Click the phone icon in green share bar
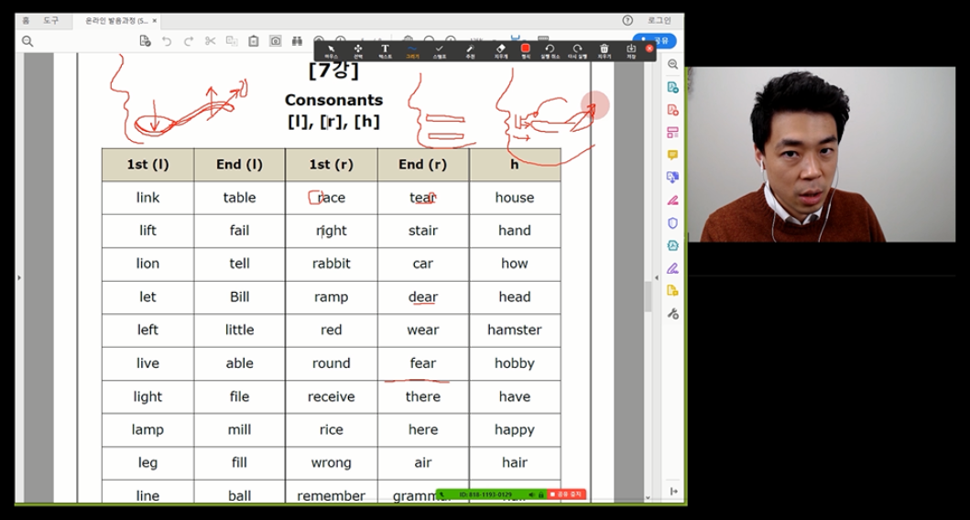This screenshot has width=970, height=520. tap(442, 494)
